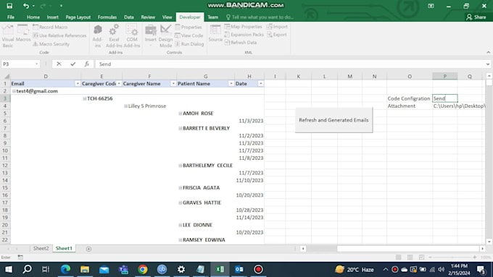The width and height of the screenshot is (493, 277).
Task: Undo the last action
Action: 26,6
